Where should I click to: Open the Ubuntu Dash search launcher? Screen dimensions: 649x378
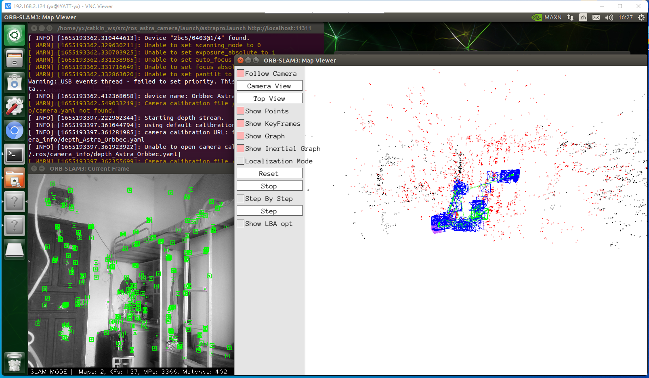pyautogui.click(x=15, y=35)
